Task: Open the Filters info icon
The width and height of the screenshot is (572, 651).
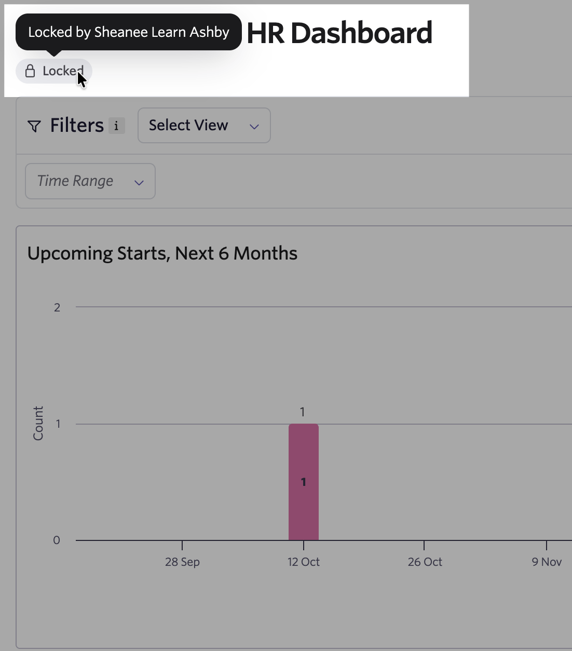Action: pos(116,126)
